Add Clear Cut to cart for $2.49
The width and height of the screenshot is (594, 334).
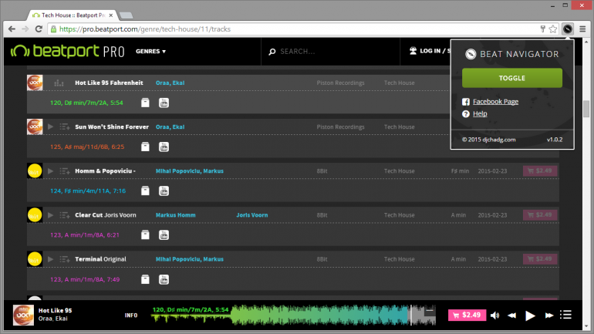click(x=540, y=214)
